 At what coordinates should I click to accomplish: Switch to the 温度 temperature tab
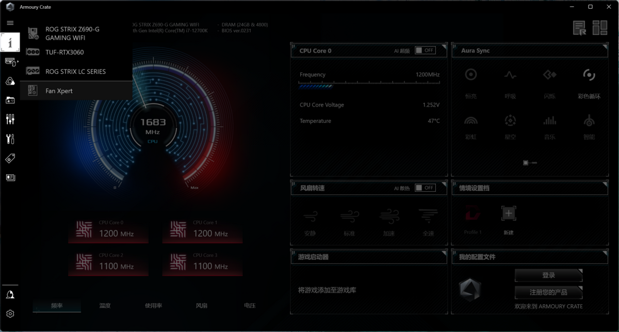(x=105, y=306)
